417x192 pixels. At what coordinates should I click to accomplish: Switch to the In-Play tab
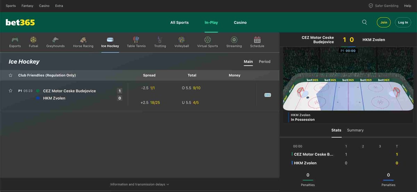point(211,23)
